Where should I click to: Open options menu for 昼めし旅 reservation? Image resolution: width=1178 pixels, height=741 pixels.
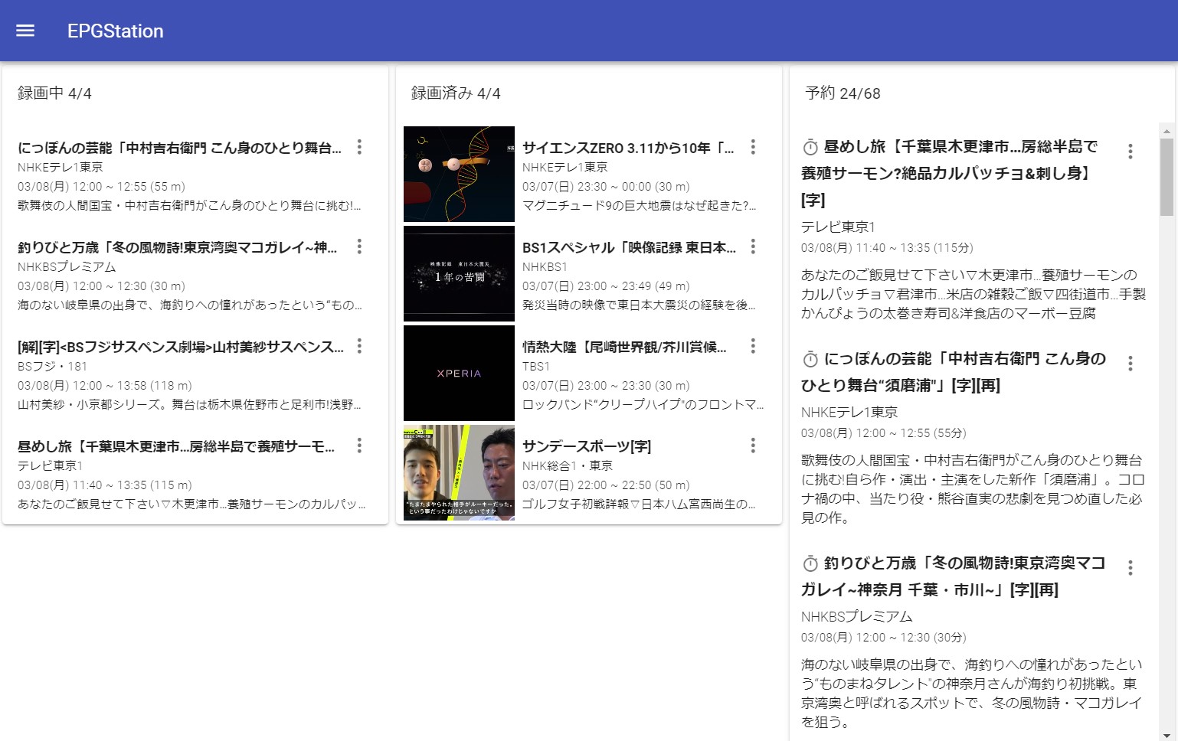[x=1130, y=152]
